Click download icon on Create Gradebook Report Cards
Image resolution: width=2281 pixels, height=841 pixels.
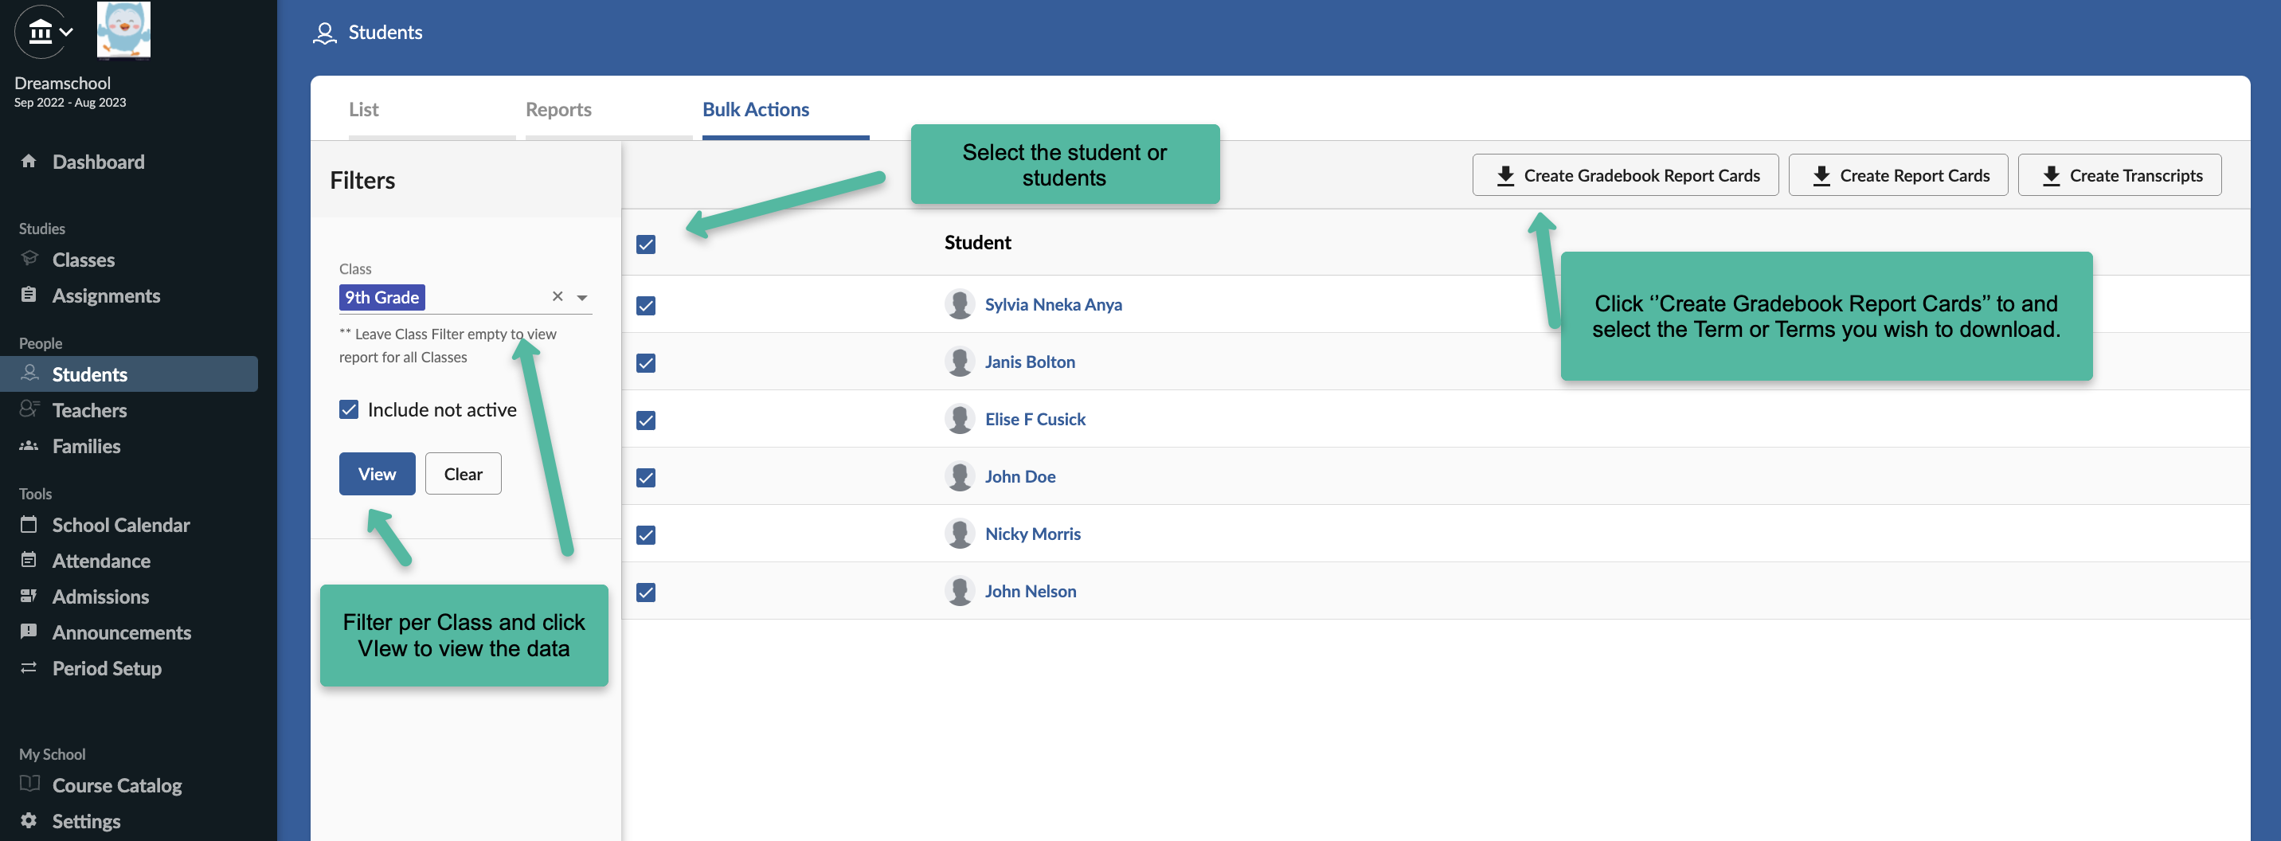coord(1504,175)
